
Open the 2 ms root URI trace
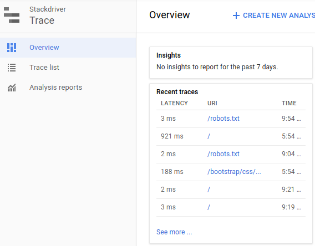click(209, 189)
